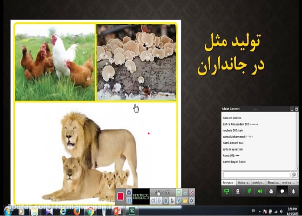Open the Adobe Connect notifications bell
The width and height of the screenshot is (302, 216).
pos(293,191)
